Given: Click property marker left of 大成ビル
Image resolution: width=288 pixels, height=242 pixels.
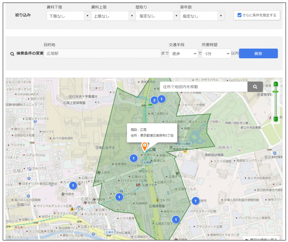Looking at the screenshot, I should (x=134, y=158).
